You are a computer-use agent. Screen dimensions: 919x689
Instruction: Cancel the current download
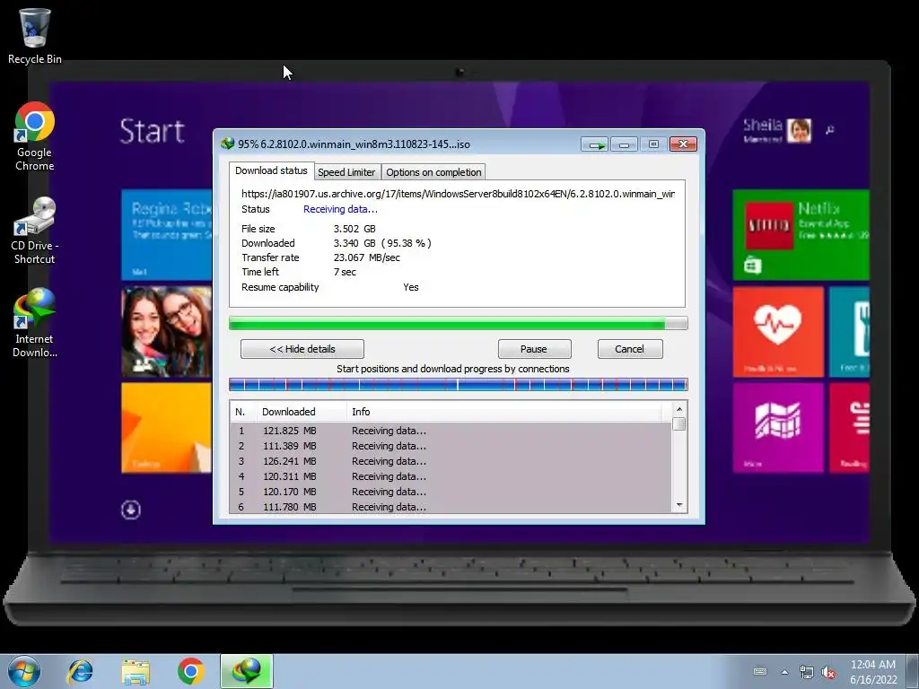click(x=630, y=349)
